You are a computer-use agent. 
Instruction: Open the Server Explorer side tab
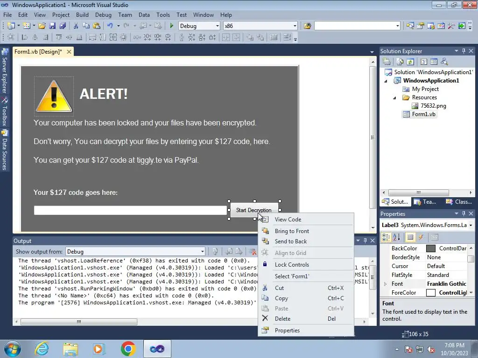pyautogui.click(x=5, y=72)
